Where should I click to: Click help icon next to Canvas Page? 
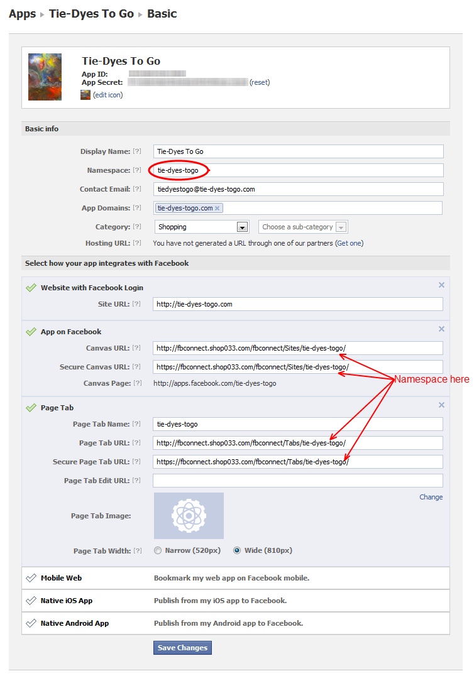click(138, 383)
